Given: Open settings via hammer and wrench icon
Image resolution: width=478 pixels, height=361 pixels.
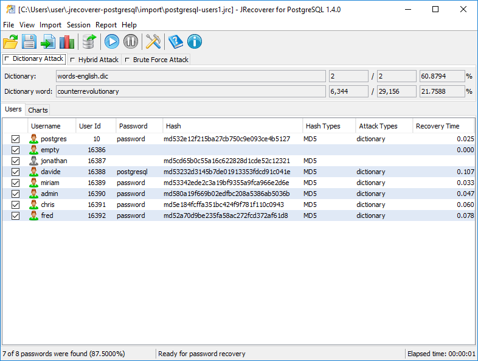Looking at the screenshot, I should (153, 42).
